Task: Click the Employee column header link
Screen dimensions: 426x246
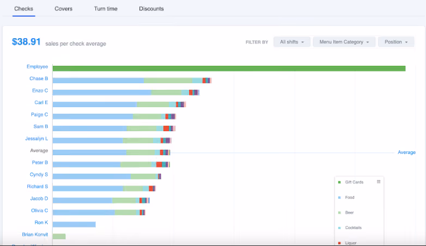Action: pyautogui.click(x=37, y=66)
